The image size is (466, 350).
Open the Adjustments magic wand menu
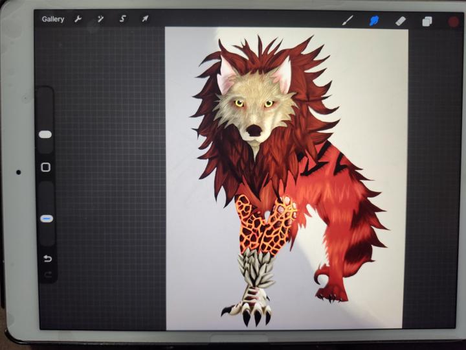100,19
